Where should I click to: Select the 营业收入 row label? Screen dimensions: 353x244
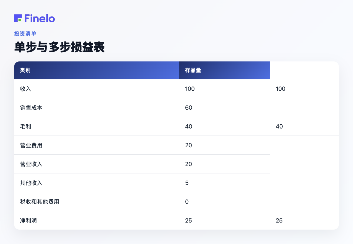coord(31,164)
